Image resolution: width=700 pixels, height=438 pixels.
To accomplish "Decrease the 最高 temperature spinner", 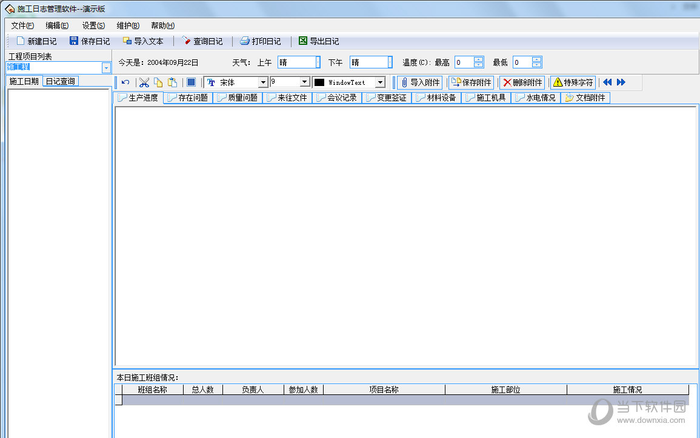I will [x=479, y=65].
